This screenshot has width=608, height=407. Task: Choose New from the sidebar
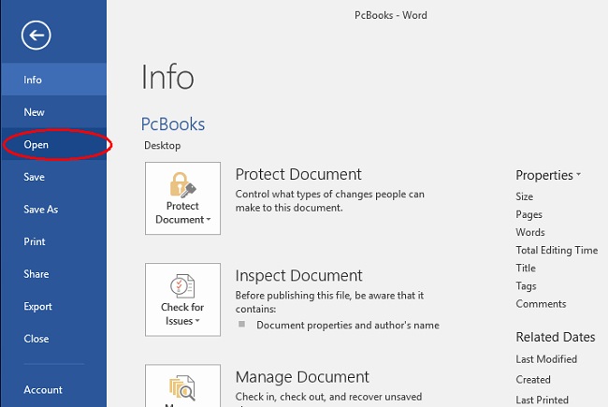click(53, 112)
